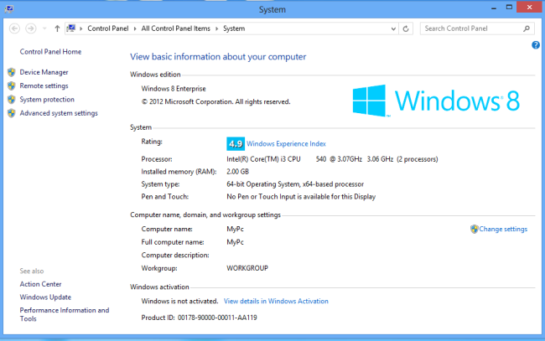Refresh the System page
This screenshot has height=341, width=545.
(406, 28)
